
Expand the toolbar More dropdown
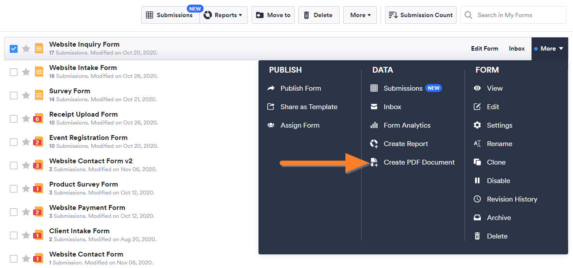click(x=360, y=15)
